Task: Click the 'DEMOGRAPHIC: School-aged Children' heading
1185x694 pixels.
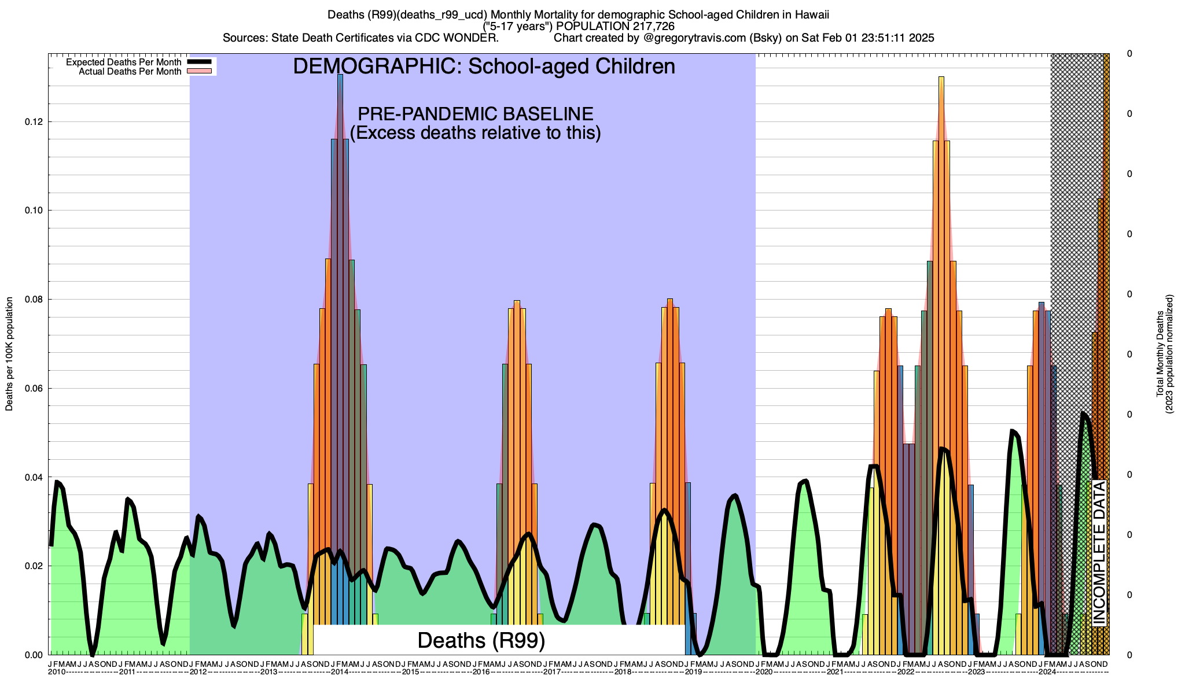Action: tap(484, 67)
